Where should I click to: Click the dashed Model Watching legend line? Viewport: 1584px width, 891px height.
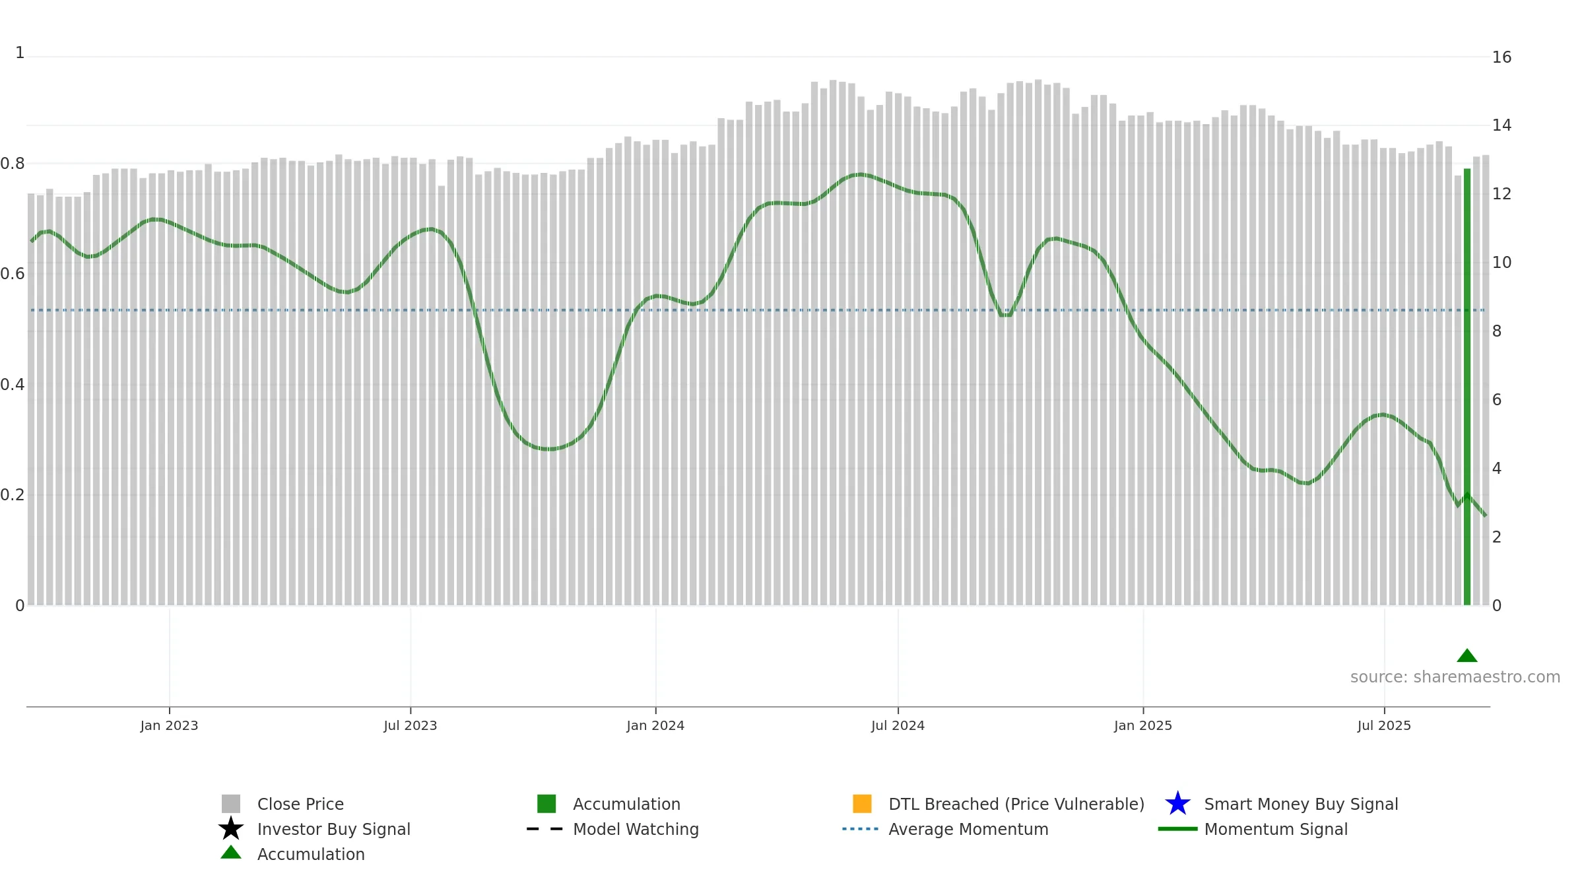click(x=544, y=829)
